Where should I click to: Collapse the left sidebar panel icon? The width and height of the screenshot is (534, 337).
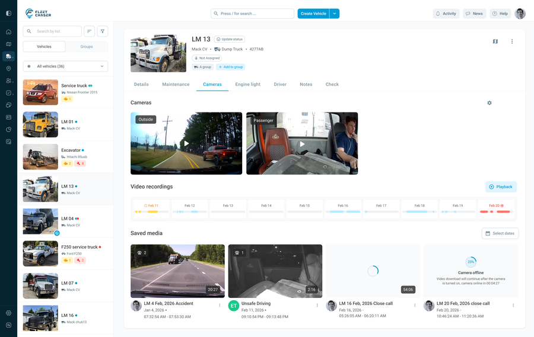pos(8,14)
